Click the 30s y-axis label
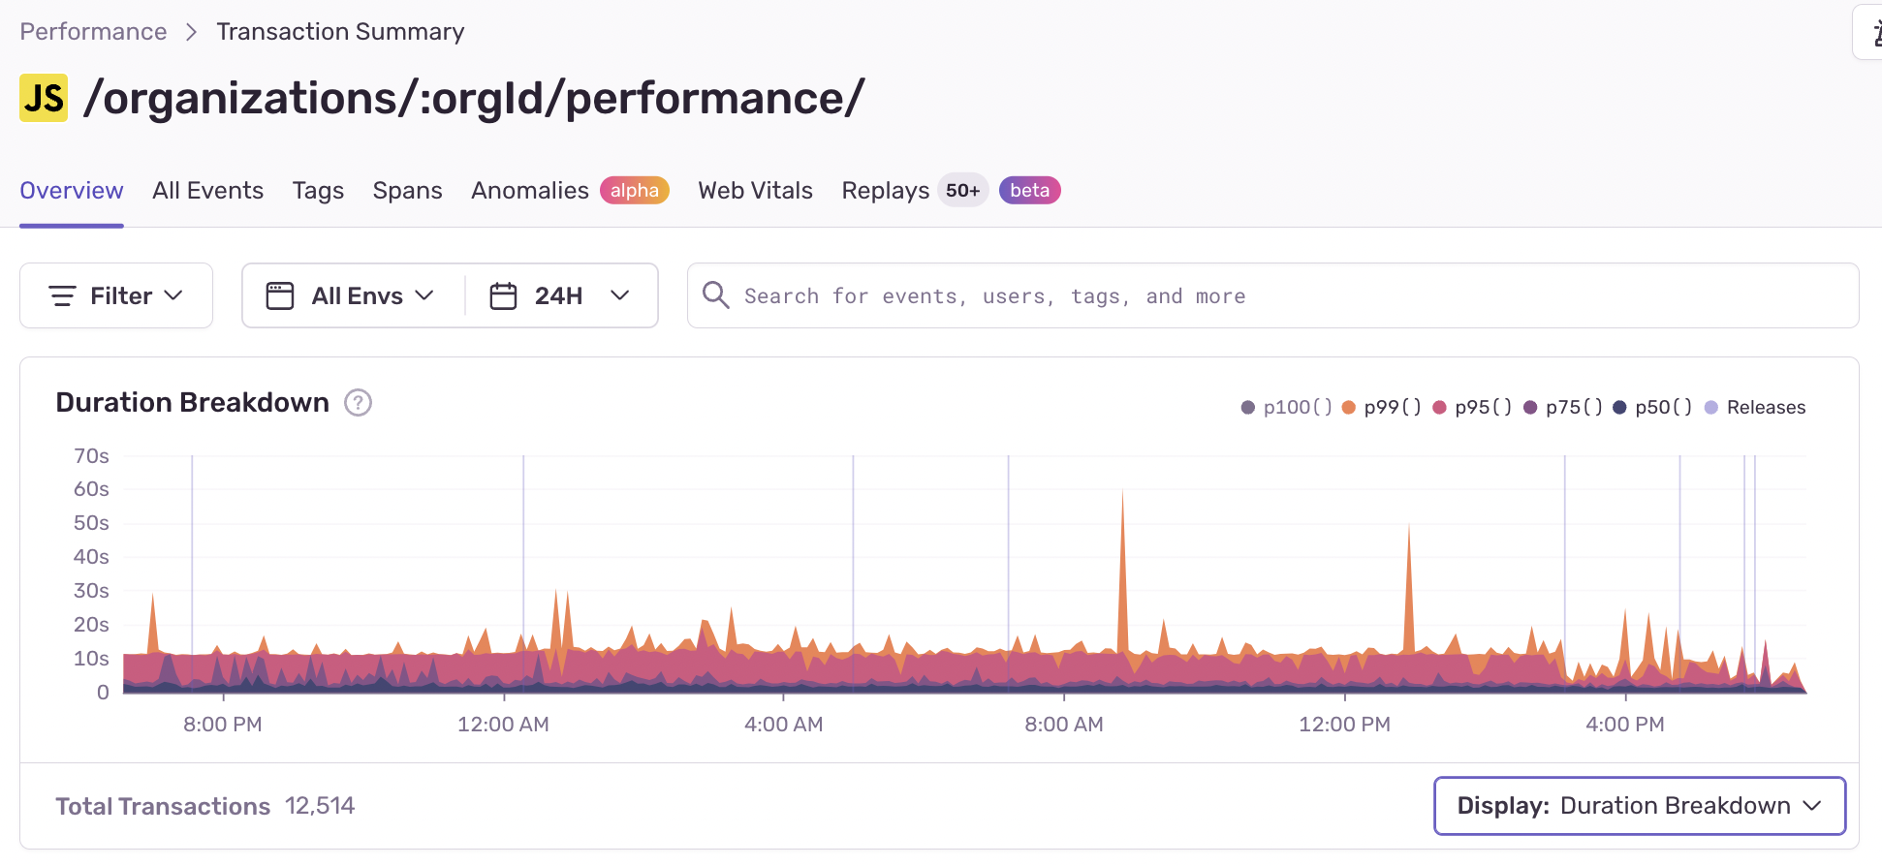The image size is (1882, 866). click(91, 591)
